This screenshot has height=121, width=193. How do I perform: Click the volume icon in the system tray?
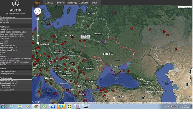[178, 106]
